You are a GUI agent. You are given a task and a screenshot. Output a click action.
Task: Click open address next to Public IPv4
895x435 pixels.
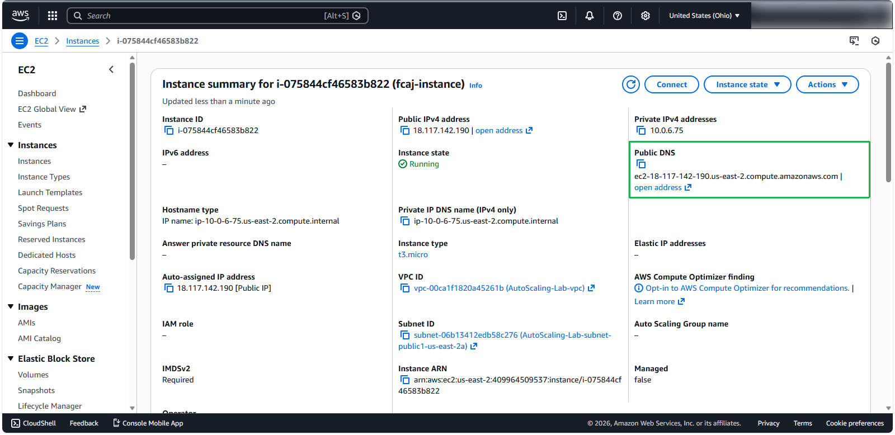coord(504,130)
